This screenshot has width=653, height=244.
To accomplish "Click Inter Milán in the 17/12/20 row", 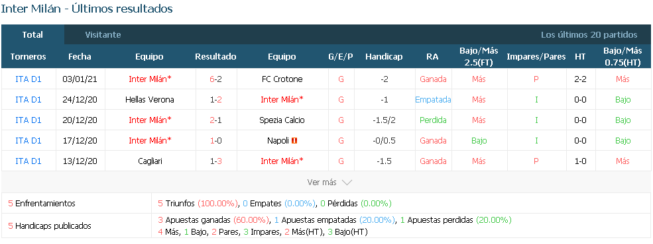I will pyautogui.click(x=150, y=141).
